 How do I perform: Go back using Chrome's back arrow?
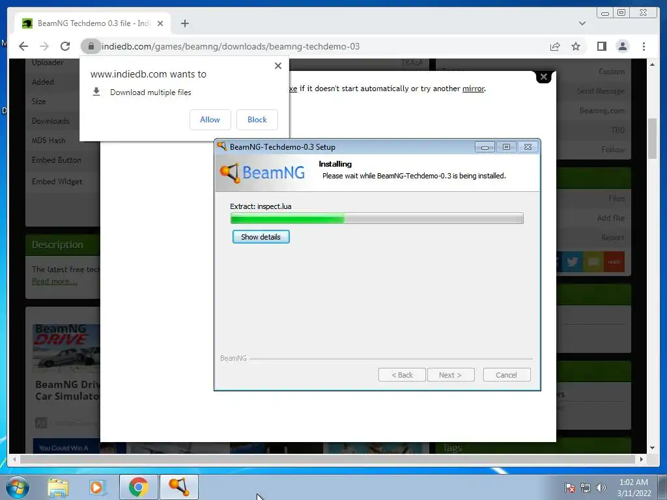tap(23, 46)
